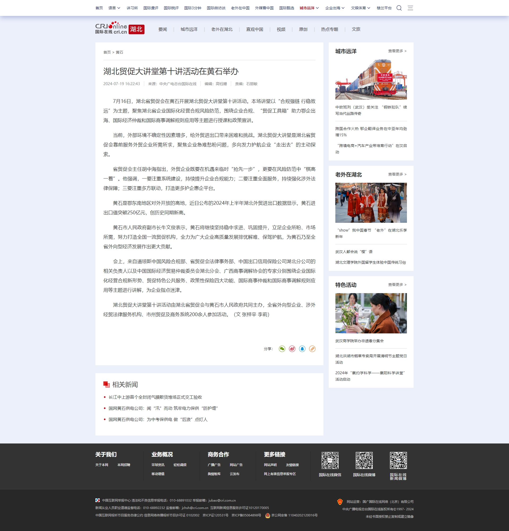Click the police badge icon near 京公网安备

pyautogui.click(x=267, y=515)
